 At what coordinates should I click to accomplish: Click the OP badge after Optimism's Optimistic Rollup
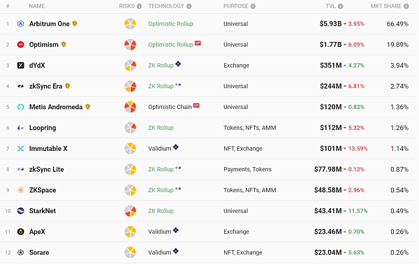(x=198, y=43)
